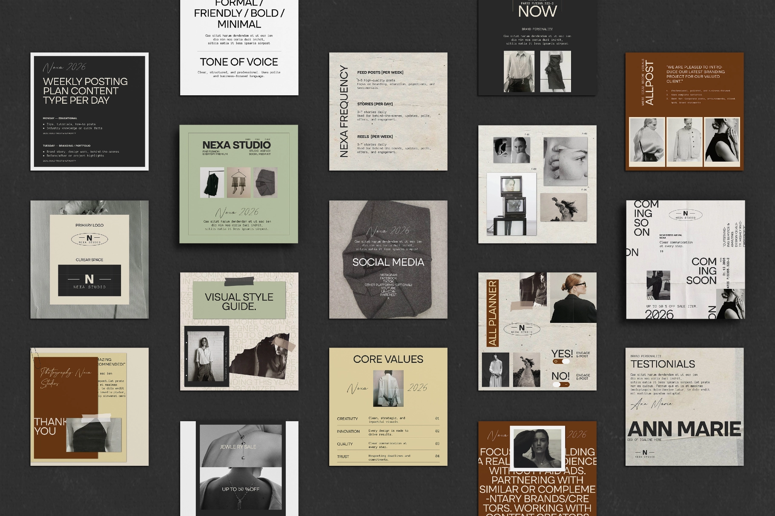Click the Core Values heading
775x516 pixels.
point(388,359)
